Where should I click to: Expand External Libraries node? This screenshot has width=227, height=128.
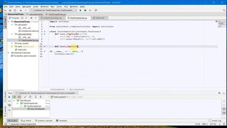9,53
